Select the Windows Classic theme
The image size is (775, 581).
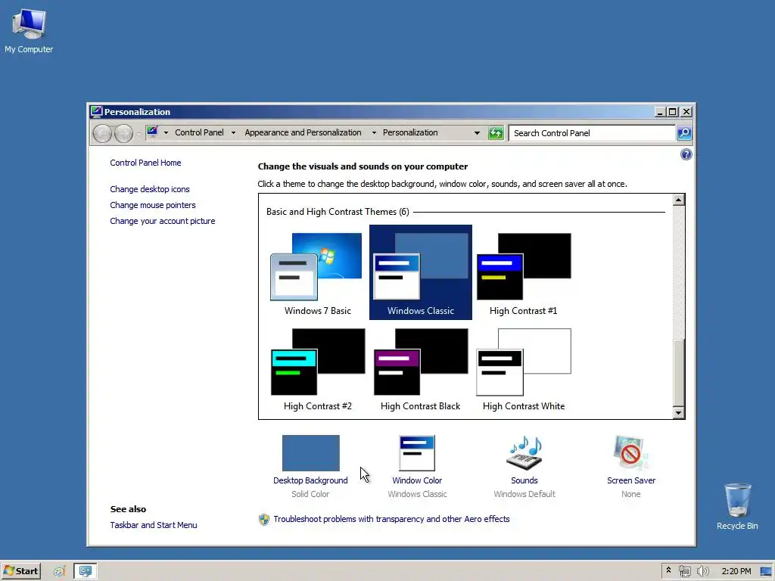click(421, 272)
